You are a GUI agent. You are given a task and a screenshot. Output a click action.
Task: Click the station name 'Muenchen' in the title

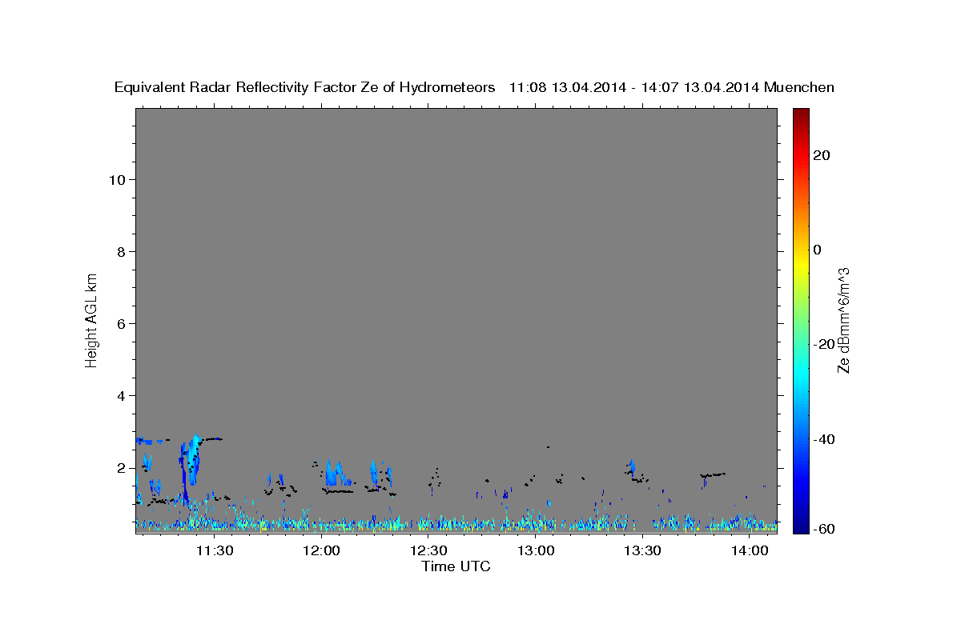point(799,87)
